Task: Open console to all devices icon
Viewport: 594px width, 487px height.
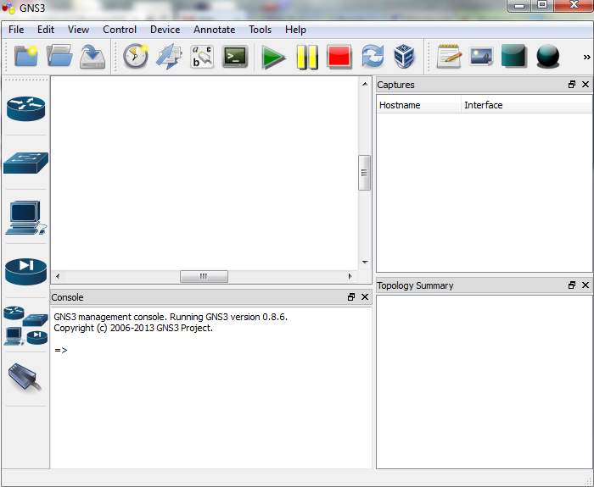Action: point(235,57)
